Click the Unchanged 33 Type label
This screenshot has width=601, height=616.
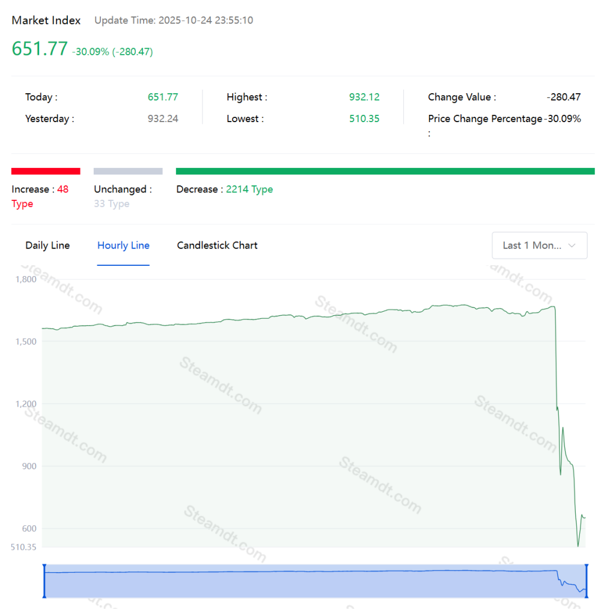123,196
